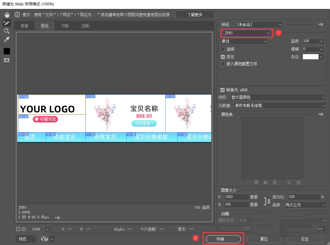Open the preset panel menu icon
Image resolution: width=330 pixels, height=245 pixels.
[x=320, y=25]
